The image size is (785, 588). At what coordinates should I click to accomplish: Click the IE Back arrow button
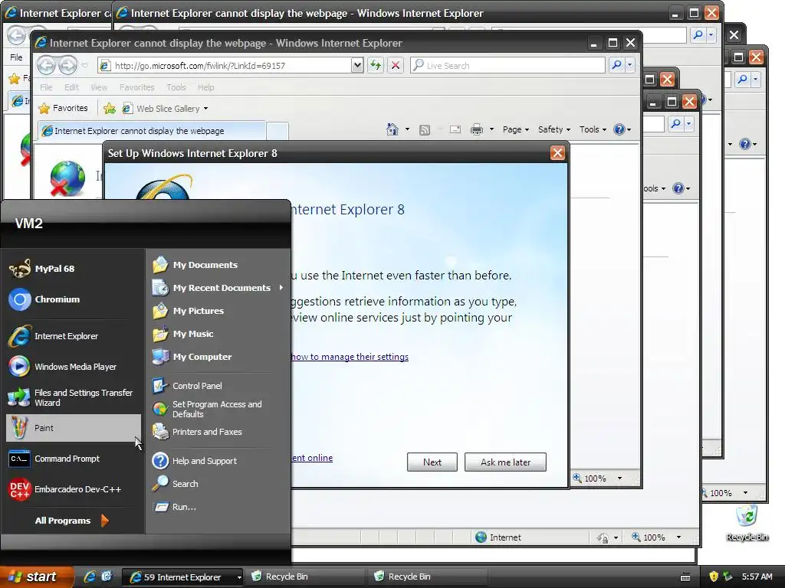[47, 65]
